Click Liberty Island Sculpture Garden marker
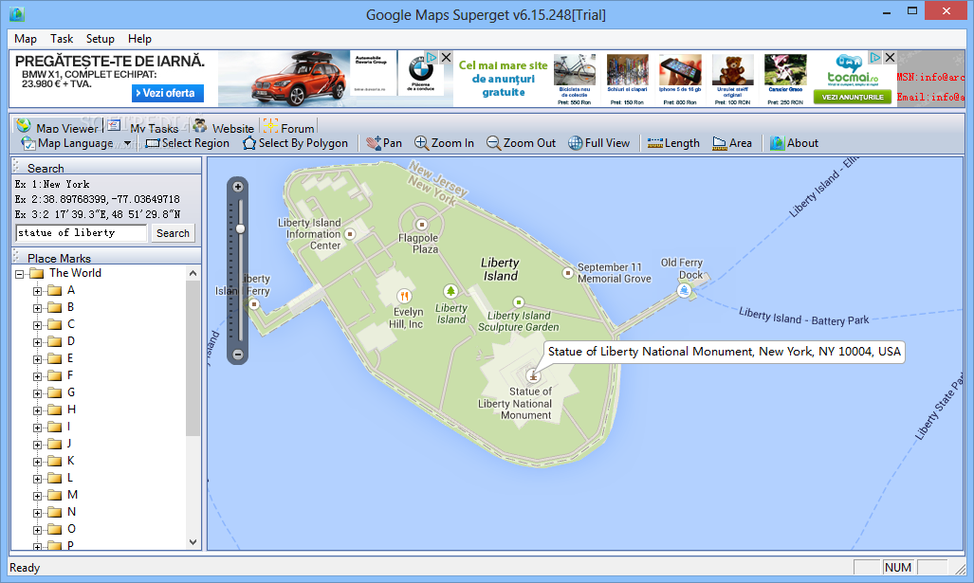The width and height of the screenshot is (974, 583). point(519,302)
